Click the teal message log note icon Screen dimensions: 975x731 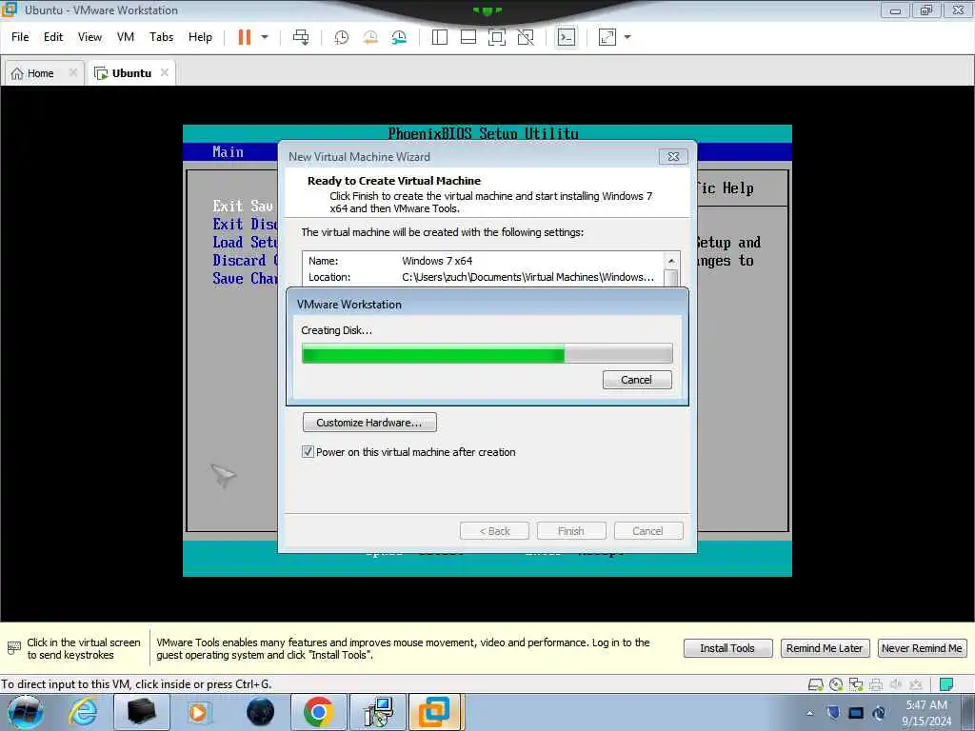click(946, 684)
